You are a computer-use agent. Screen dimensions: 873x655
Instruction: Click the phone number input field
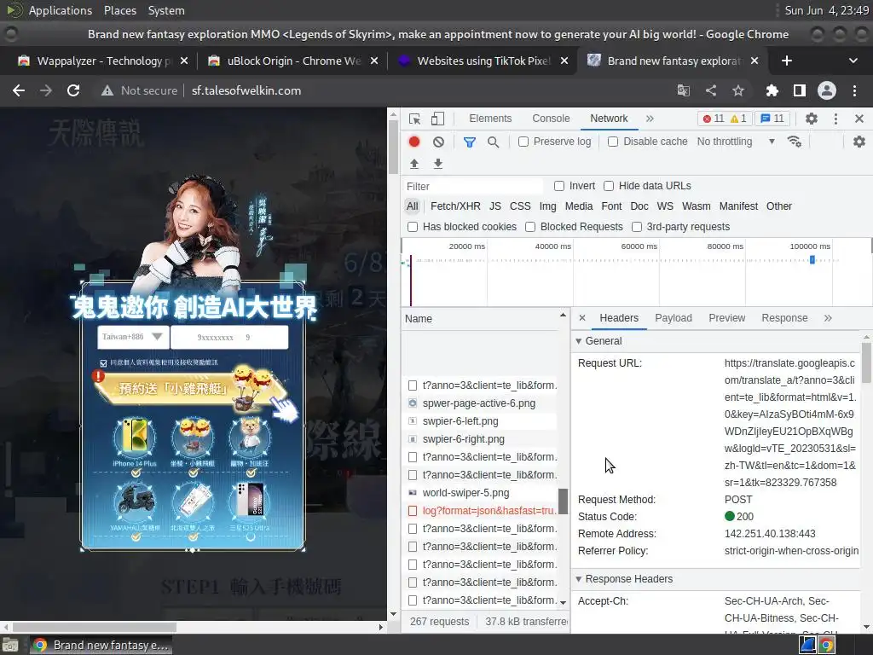click(229, 337)
